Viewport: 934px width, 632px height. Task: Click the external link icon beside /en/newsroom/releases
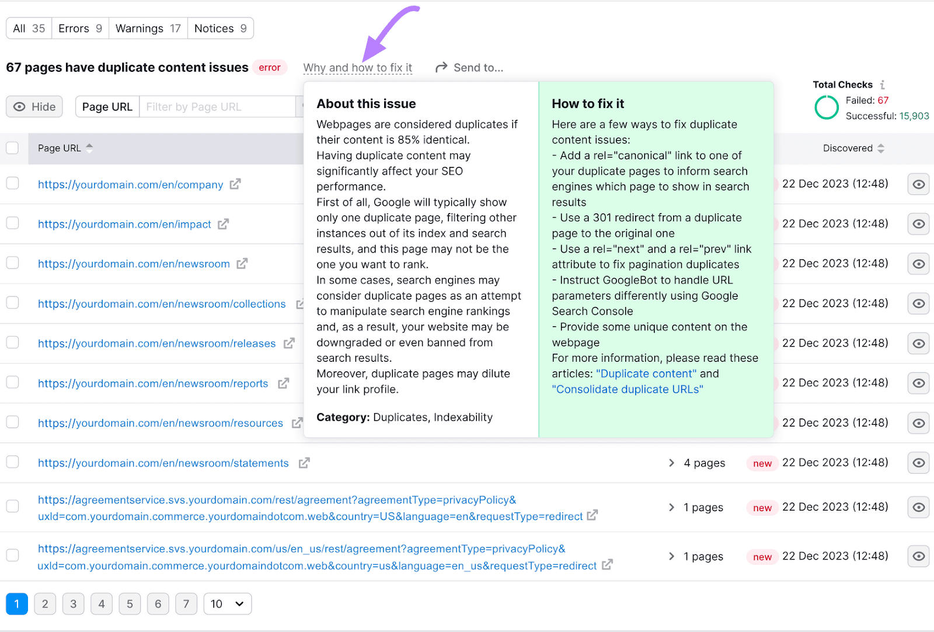click(x=289, y=343)
